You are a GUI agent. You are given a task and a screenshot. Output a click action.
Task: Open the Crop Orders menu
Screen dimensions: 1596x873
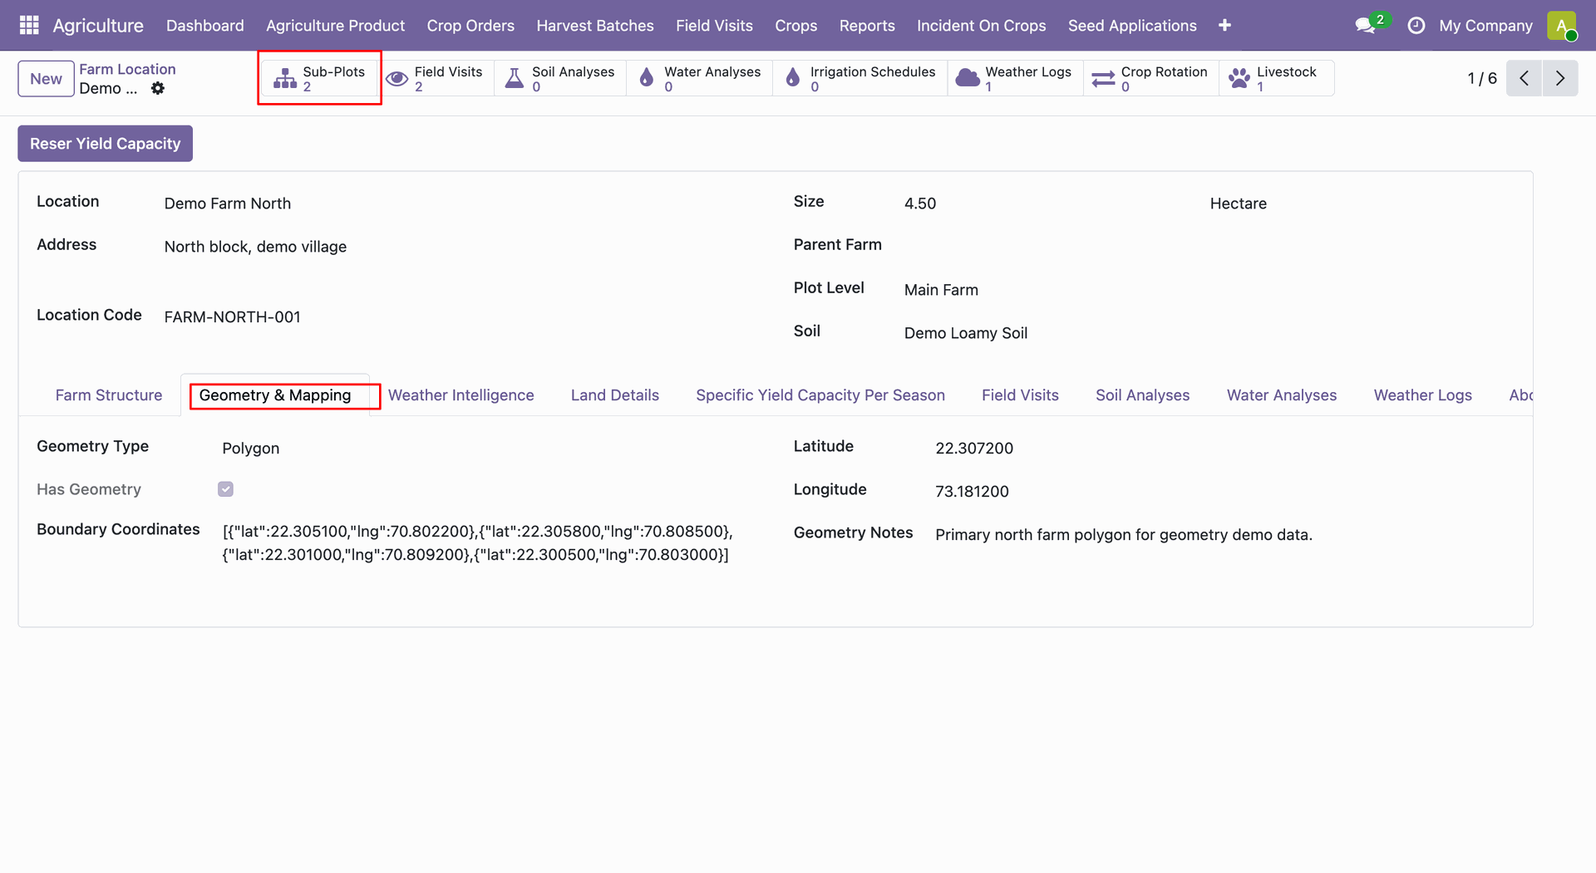click(x=470, y=26)
